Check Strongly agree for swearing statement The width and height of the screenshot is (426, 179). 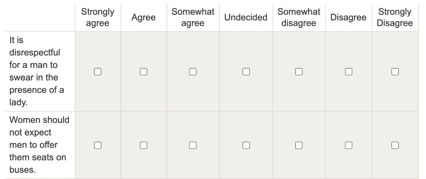click(x=98, y=72)
